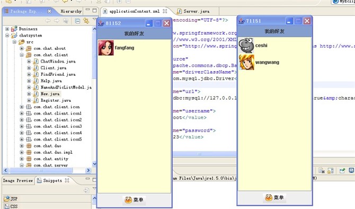Select friend wangwang in 71151 window
355x209 pixels.
click(274, 62)
